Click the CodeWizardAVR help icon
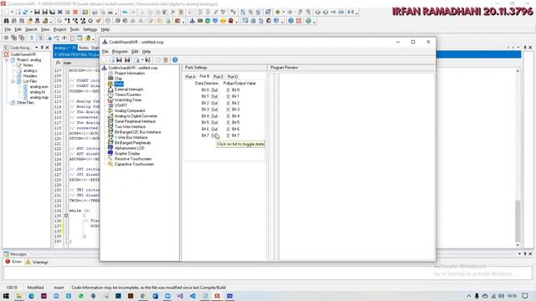Screen dimensions: 536x301 click(175, 60)
